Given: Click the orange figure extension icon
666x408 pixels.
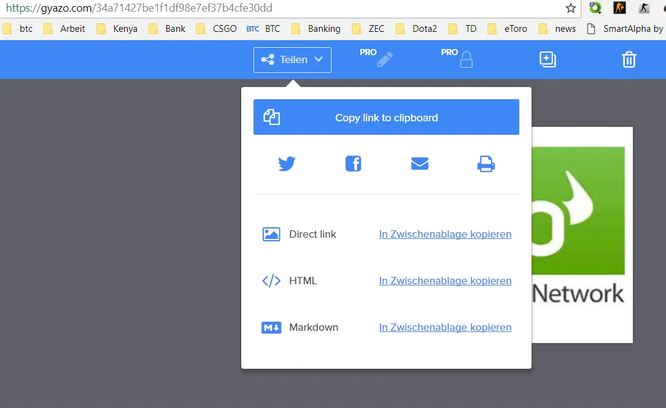Looking at the screenshot, I should tap(620, 7).
